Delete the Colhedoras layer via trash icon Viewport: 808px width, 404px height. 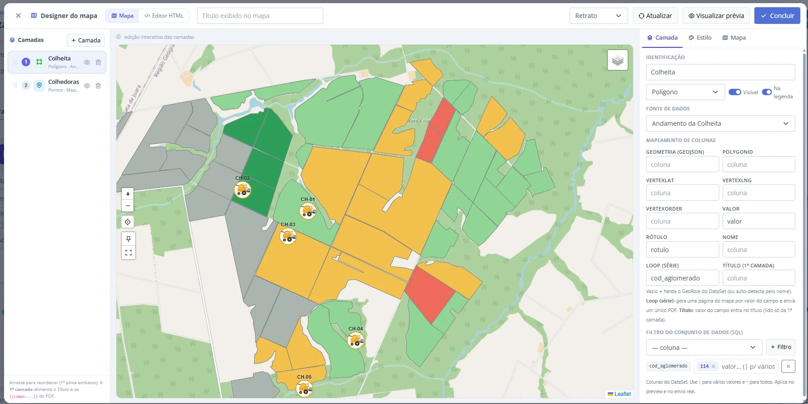click(x=98, y=86)
